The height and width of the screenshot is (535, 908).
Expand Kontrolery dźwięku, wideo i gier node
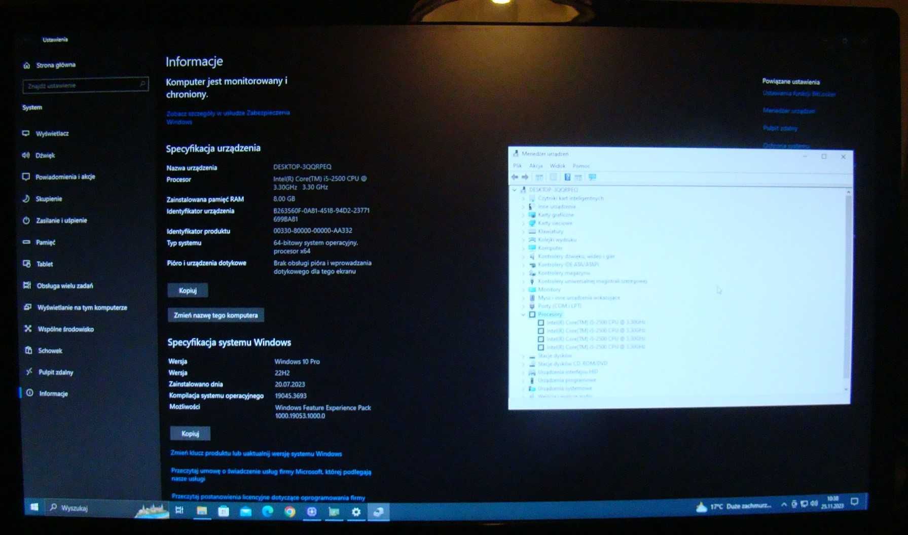tap(524, 256)
